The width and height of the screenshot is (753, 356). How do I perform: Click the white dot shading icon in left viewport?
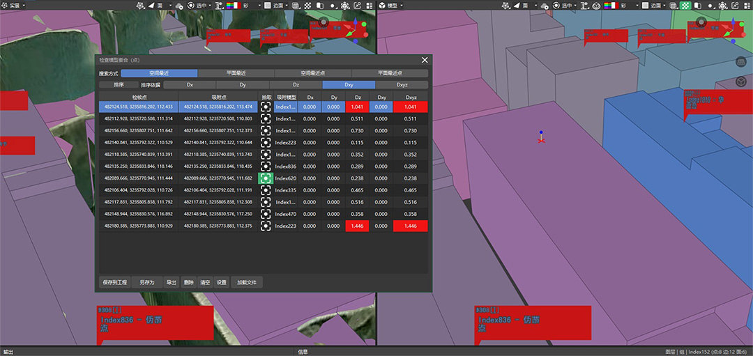coord(333,6)
